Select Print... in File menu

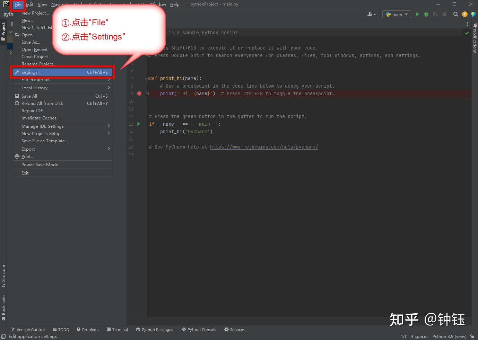[x=62, y=156]
